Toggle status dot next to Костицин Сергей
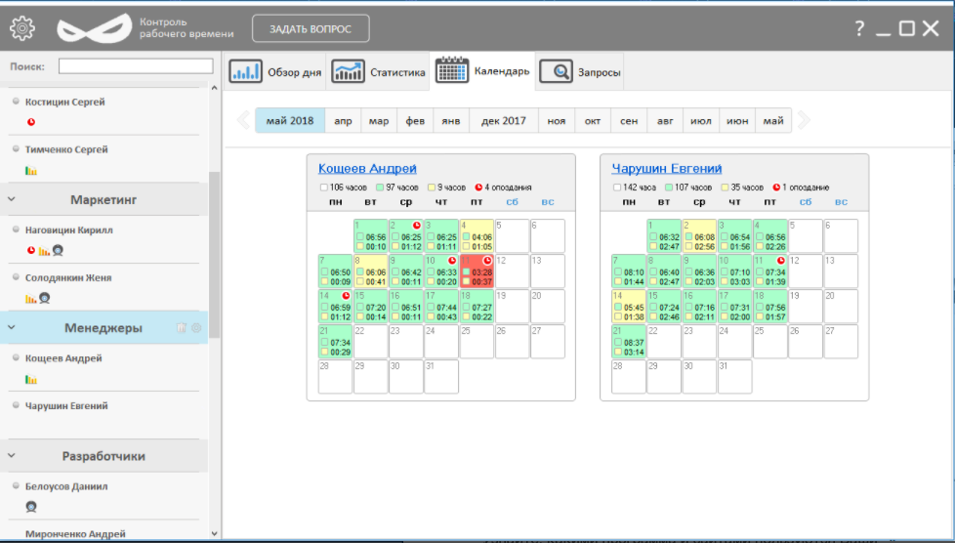 tap(17, 102)
